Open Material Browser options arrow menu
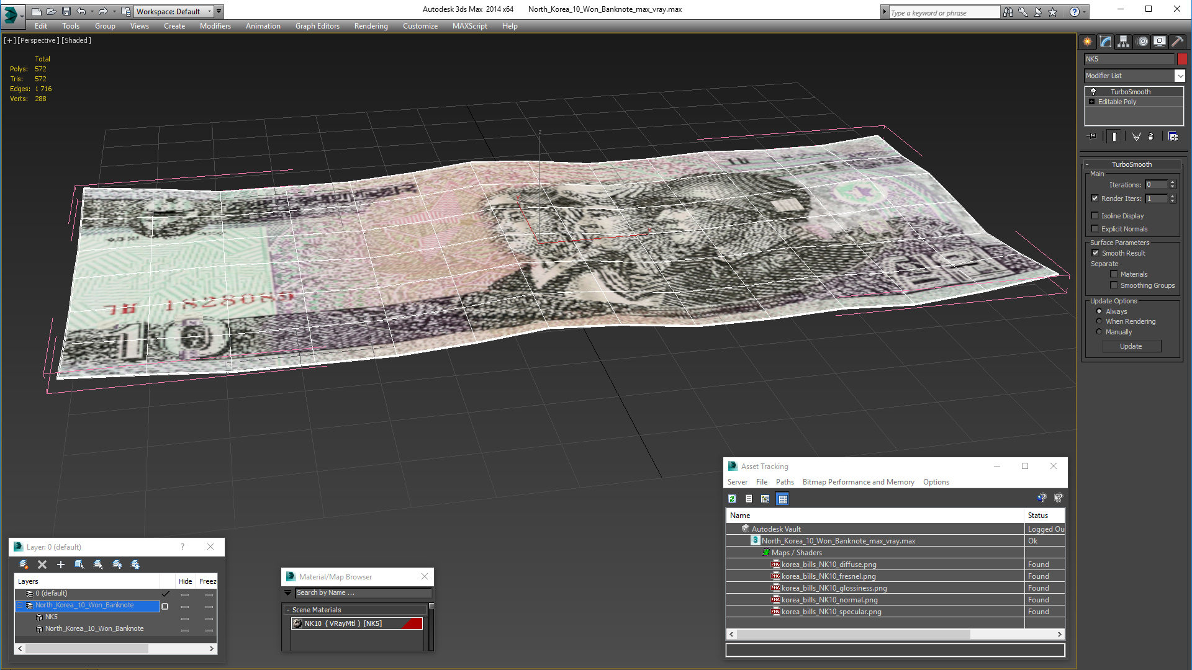This screenshot has width=1192, height=670. pyautogui.click(x=287, y=593)
